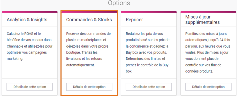The height and width of the screenshot is (96, 237).
Task: Click the marketplaces description in Commandes & Stocks
Action: click(89, 49)
